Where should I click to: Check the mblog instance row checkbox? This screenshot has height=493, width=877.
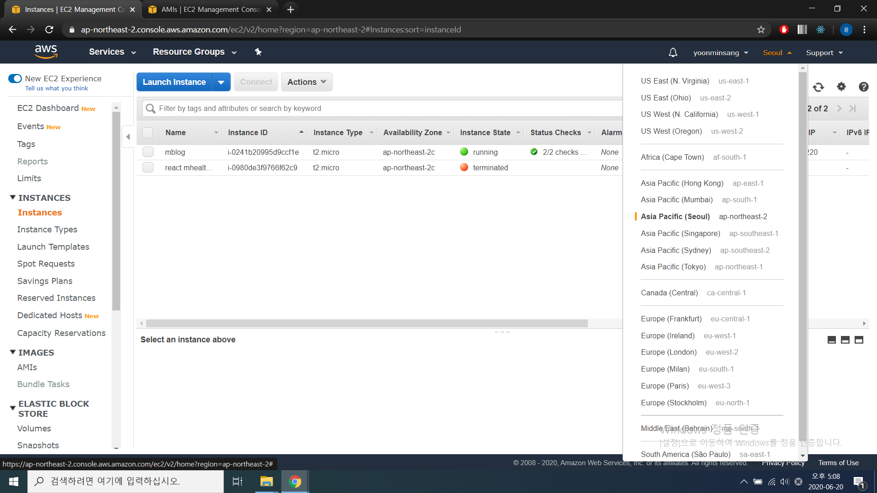[148, 152]
